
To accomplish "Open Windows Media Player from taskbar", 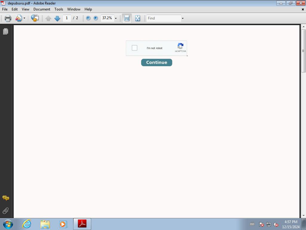I will tap(63, 224).
